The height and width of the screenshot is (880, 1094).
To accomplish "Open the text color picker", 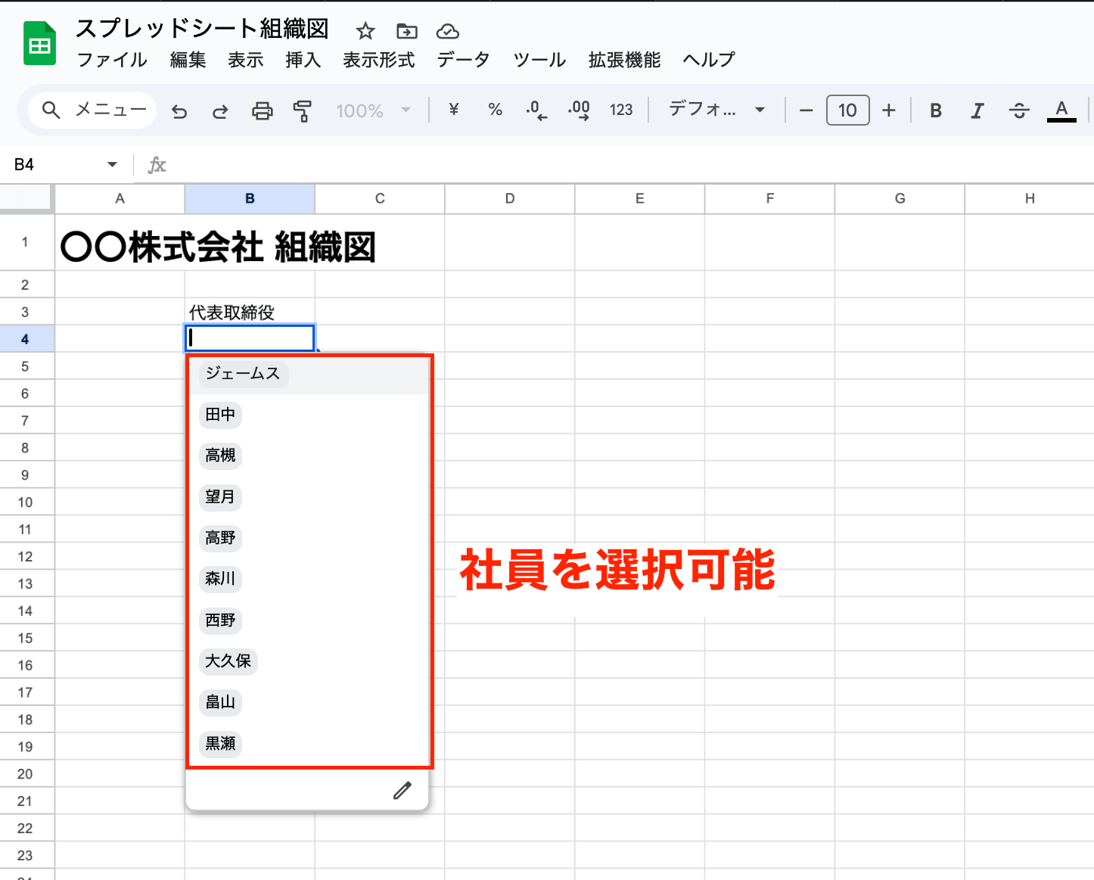I will (x=1061, y=110).
